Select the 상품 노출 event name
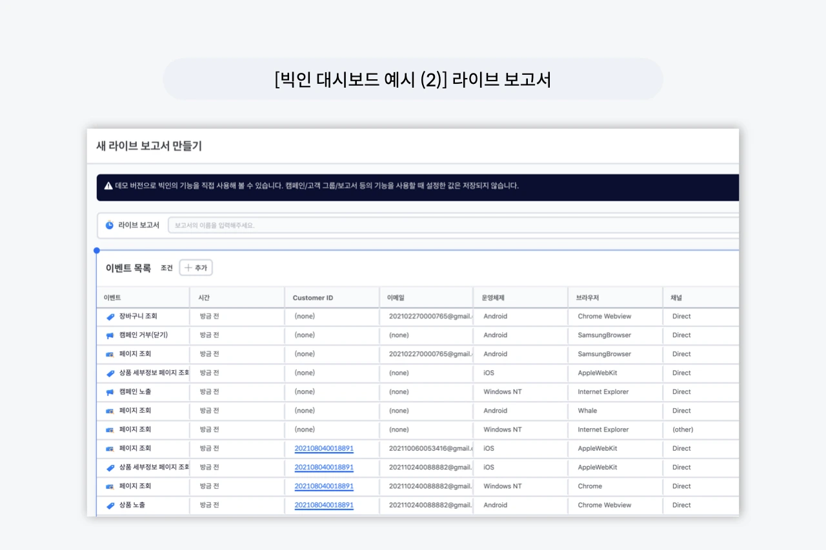This screenshot has height=550, width=826. 132,506
